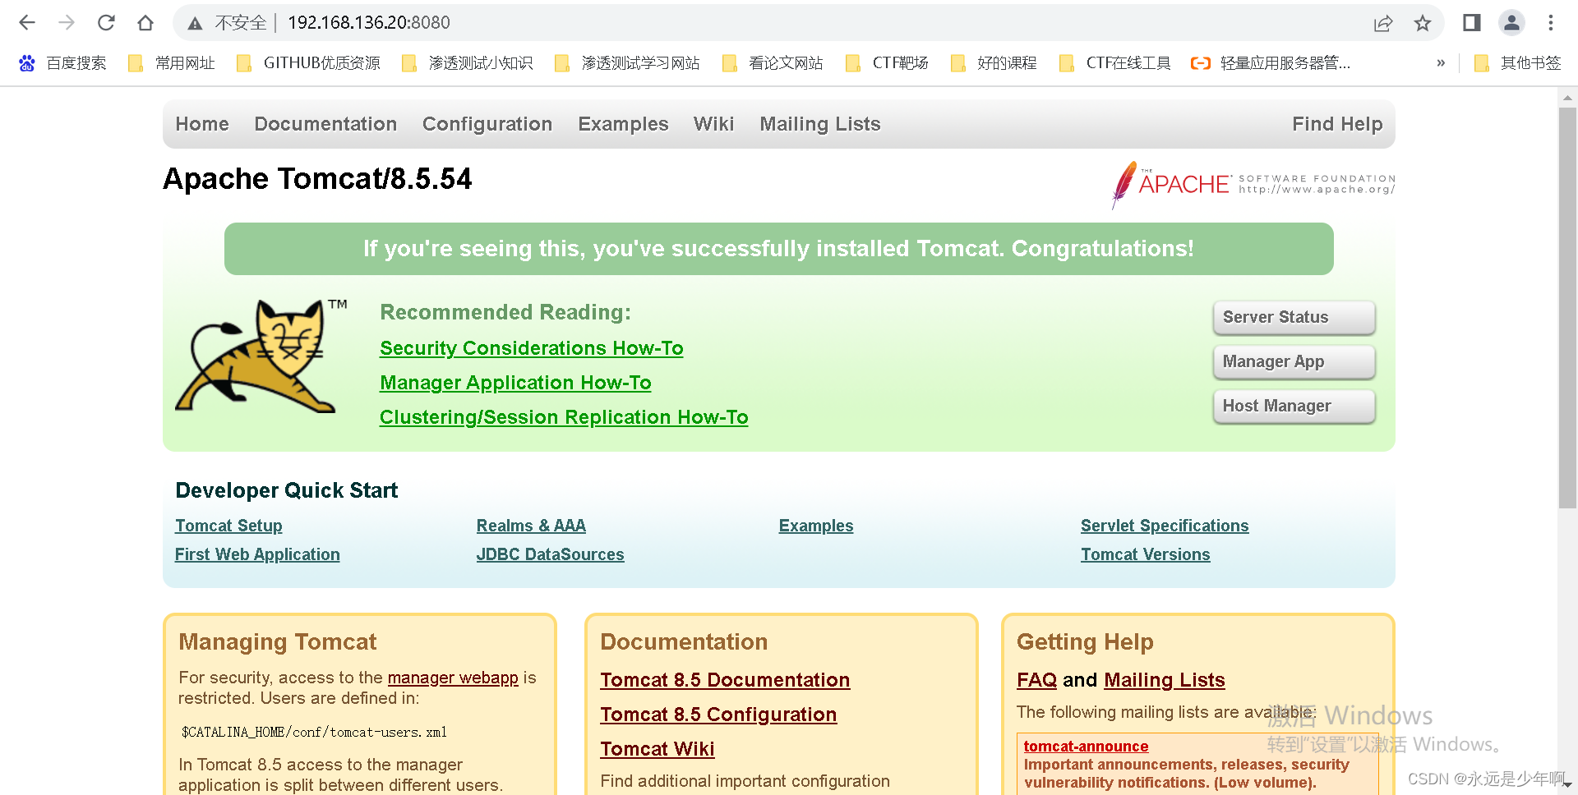Open Tomcat Wiki link
Screen dimensions: 1578x795
[657, 749]
